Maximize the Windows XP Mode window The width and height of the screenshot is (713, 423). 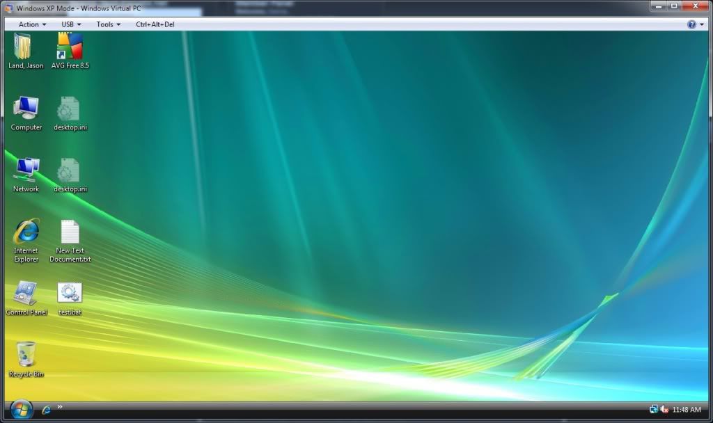pos(674,6)
